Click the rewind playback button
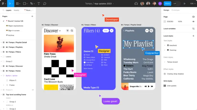197x110 pixels. tap(145, 86)
